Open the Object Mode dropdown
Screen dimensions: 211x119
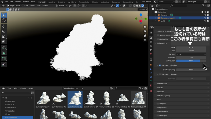tap(15, 6)
